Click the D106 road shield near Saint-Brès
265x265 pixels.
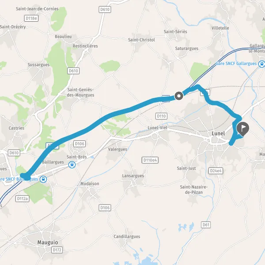79,144
